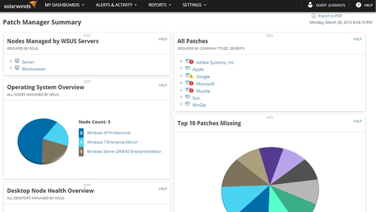This screenshot has height=212, width=376.
Task: Open the Settings menu
Action: pos(194,5)
